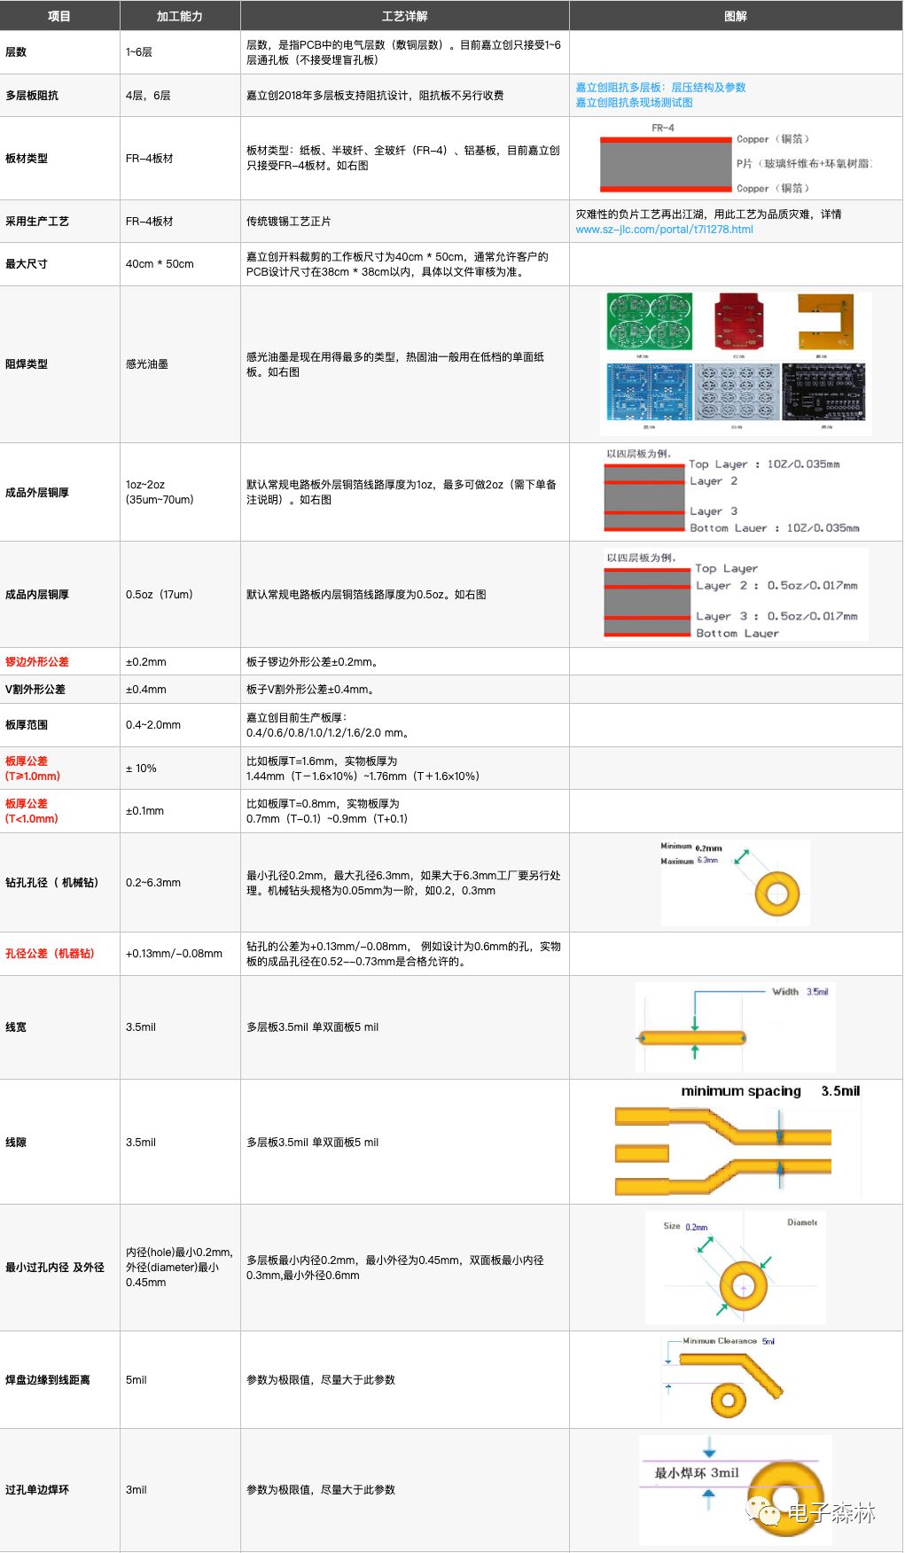The height and width of the screenshot is (1553, 905).
Task: Click the 图解 column header
Action: click(x=736, y=16)
